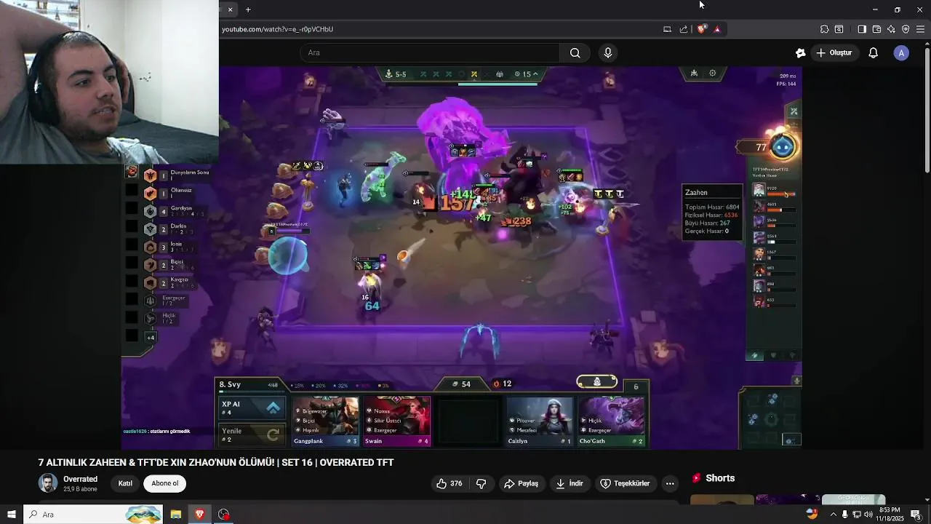The width and height of the screenshot is (931, 524).
Task: Click the taskbar clock and date
Action: coord(890,515)
